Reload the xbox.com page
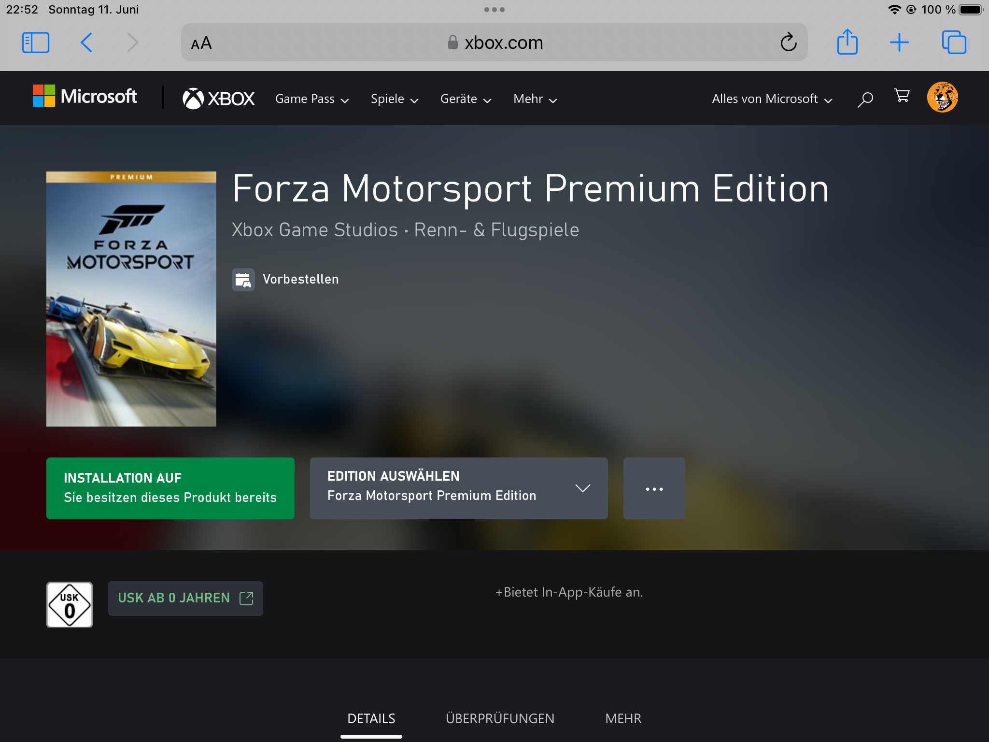989x742 pixels. [788, 43]
